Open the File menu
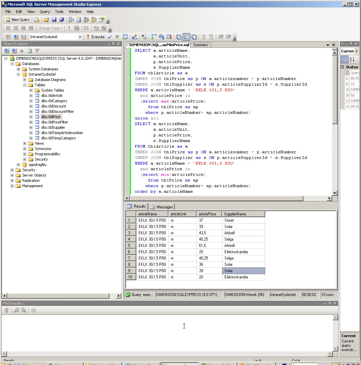This screenshot has width=361, height=365. coord(8,12)
